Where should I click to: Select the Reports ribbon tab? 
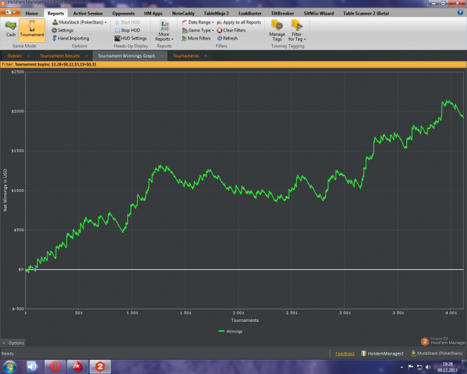click(x=55, y=13)
